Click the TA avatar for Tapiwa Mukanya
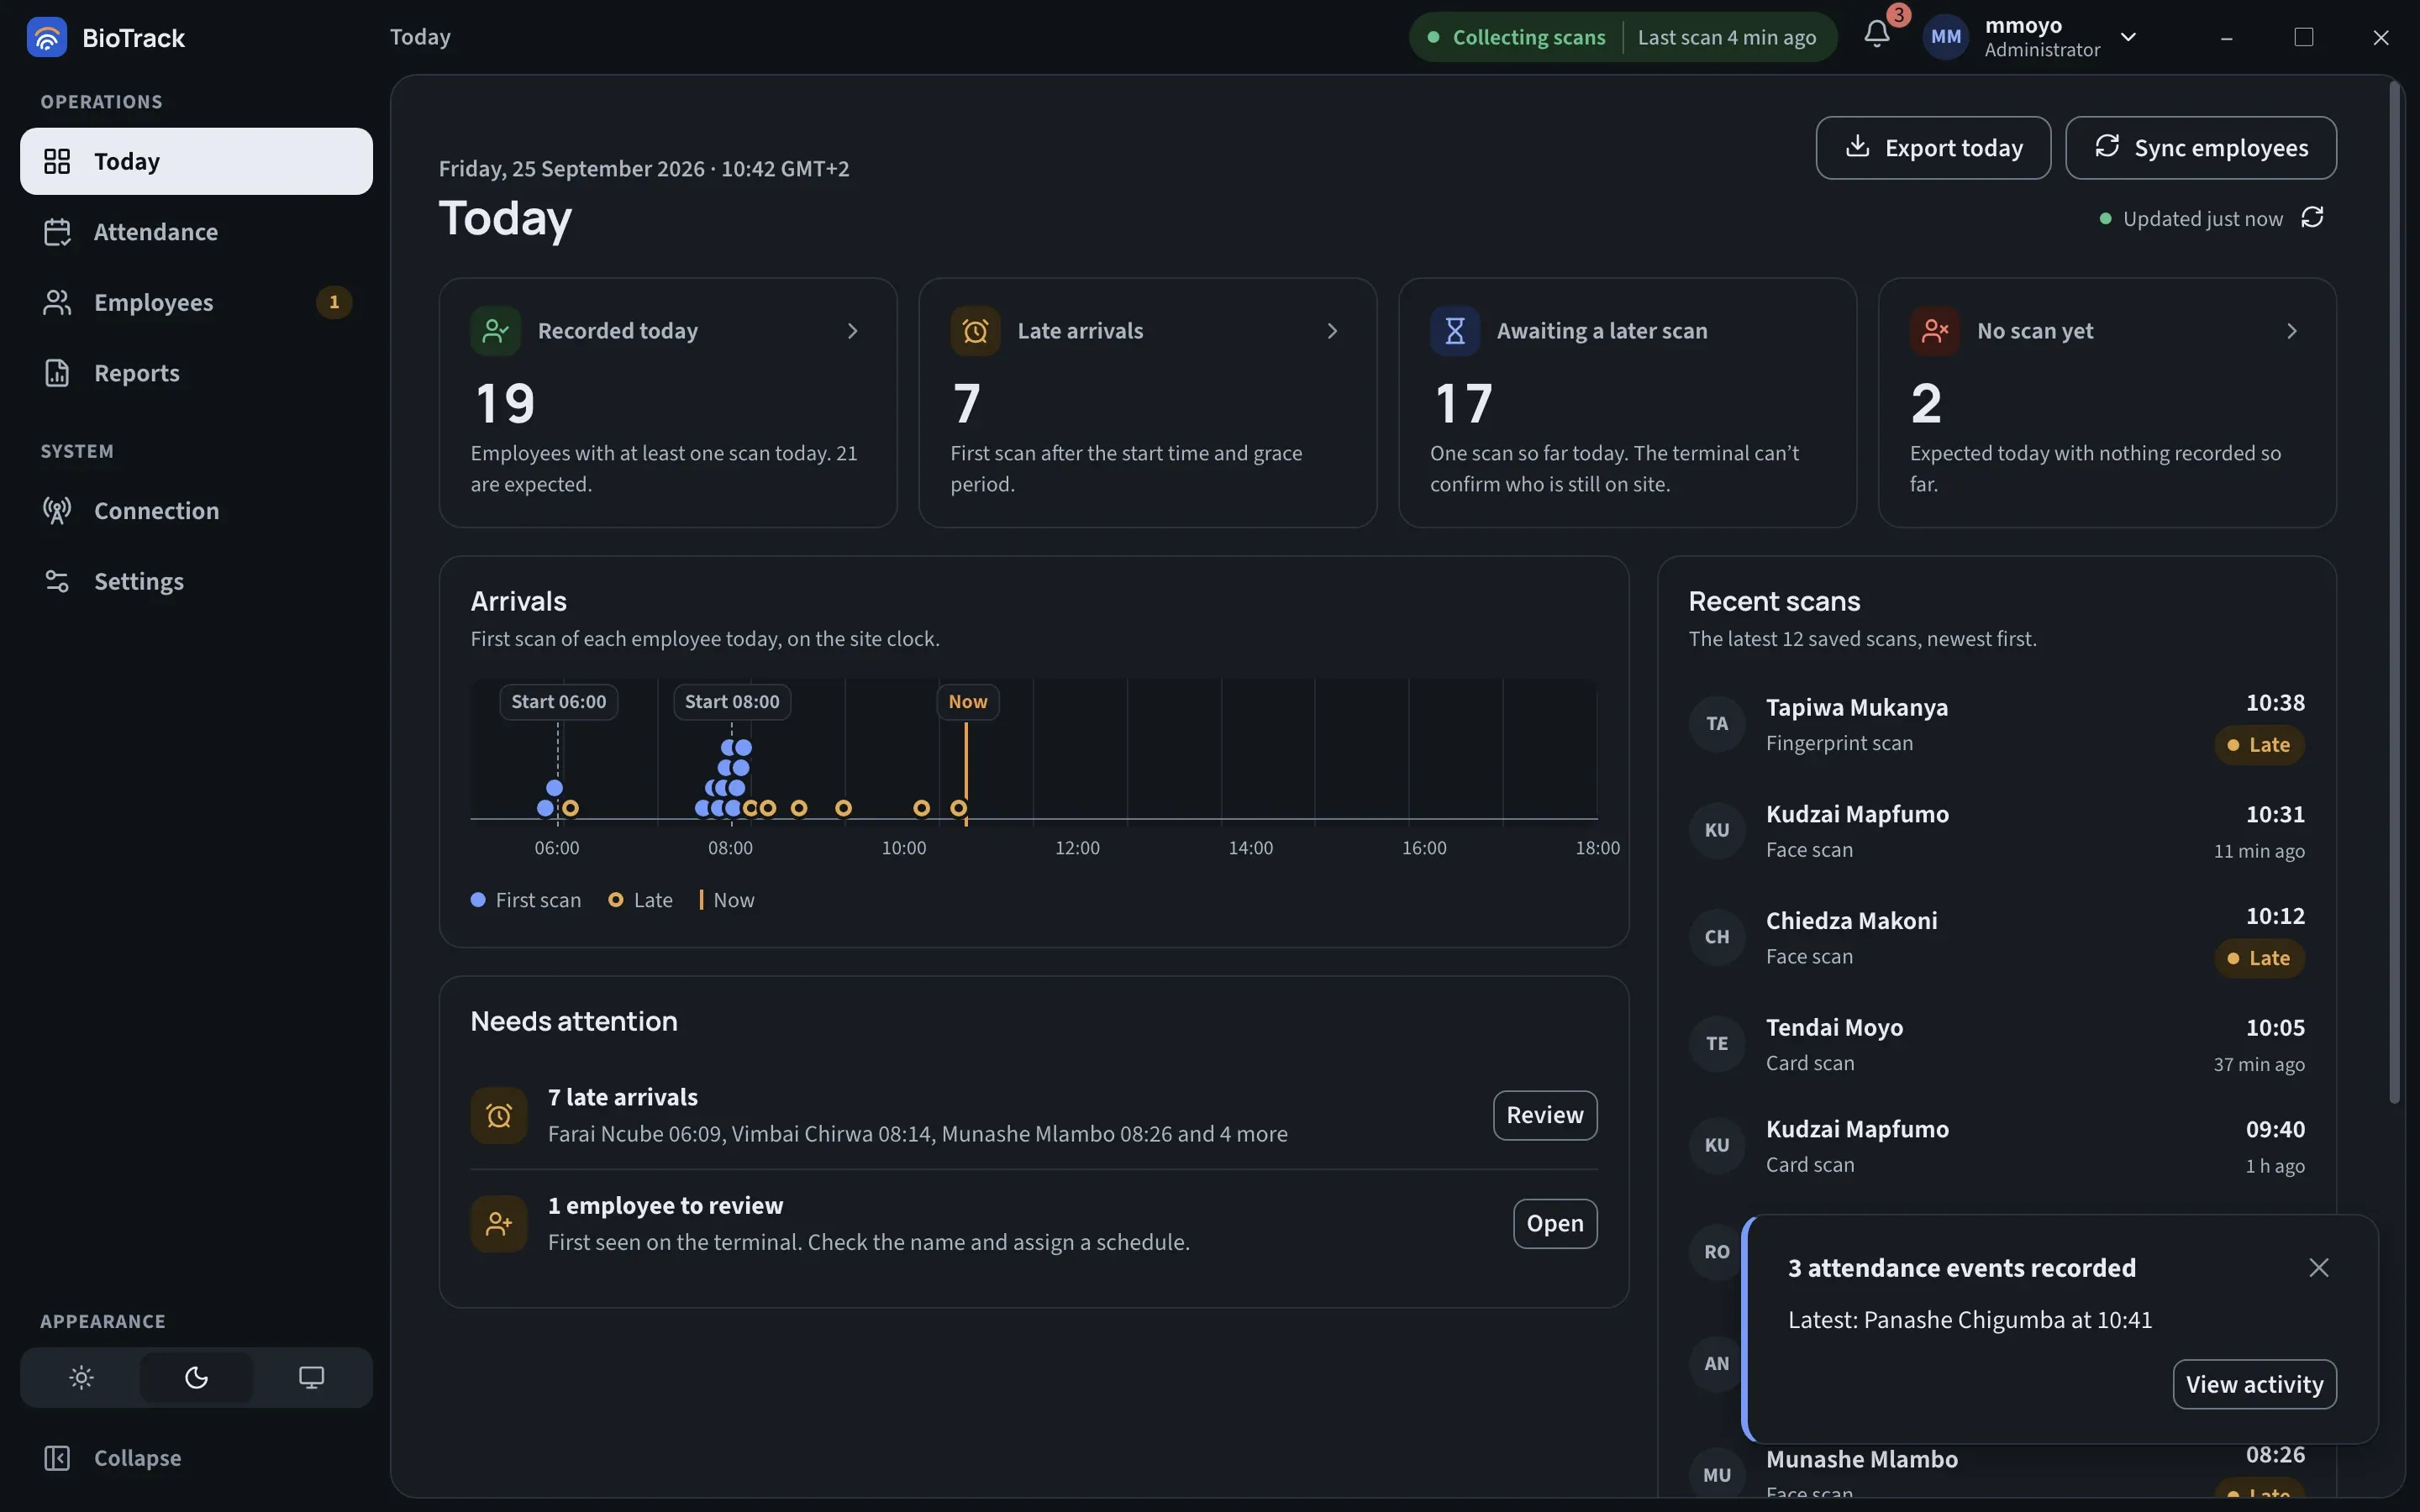 point(1717,723)
